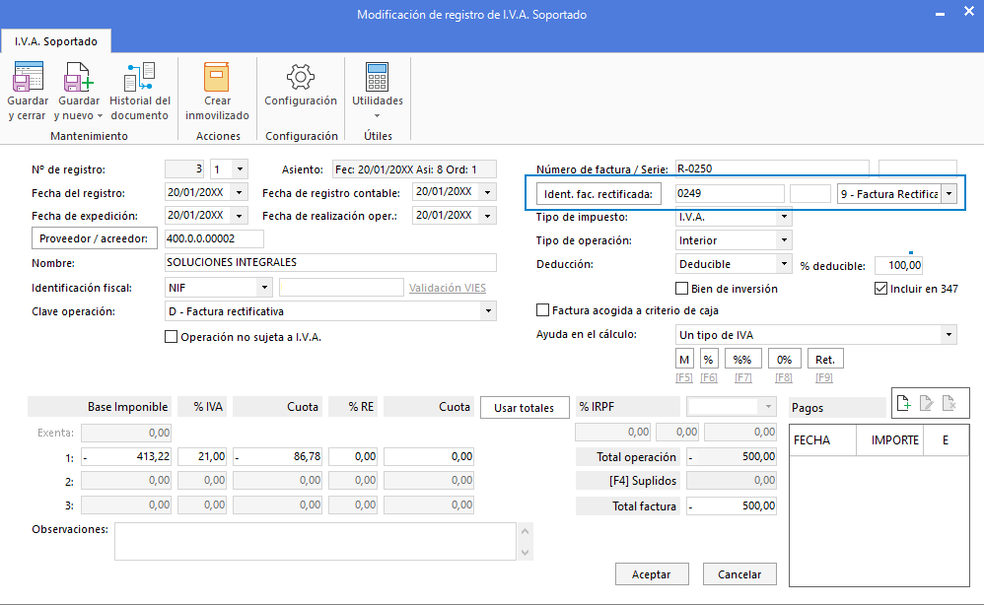Viewport: 984px width, 605px height.
Task: Click IMPORTE column header in Pagos
Action: (x=889, y=440)
